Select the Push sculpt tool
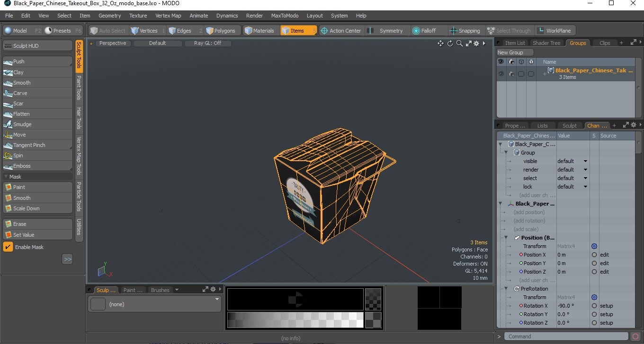Viewport: 644px width, 344px height. click(x=38, y=61)
